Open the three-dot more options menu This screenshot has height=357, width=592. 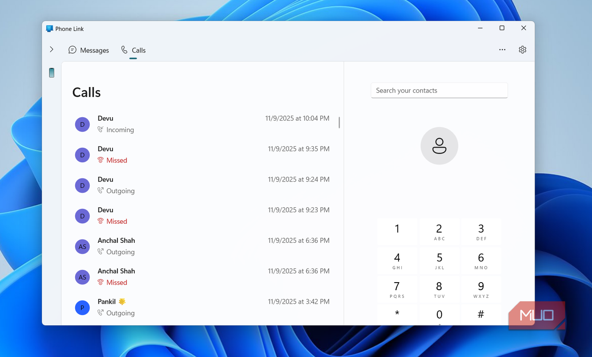click(x=502, y=49)
